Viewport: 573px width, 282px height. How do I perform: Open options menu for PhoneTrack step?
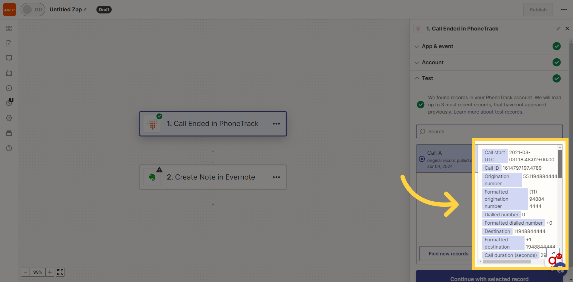coord(276,124)
